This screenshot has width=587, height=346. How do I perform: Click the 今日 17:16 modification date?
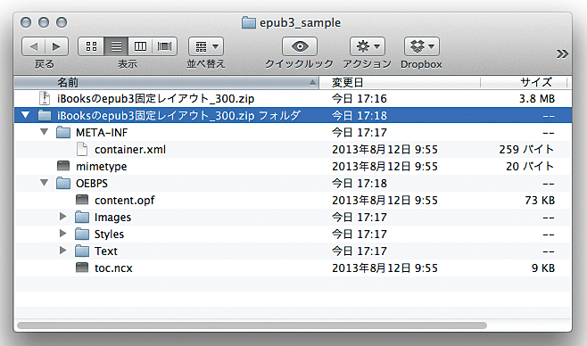point(360,99)
